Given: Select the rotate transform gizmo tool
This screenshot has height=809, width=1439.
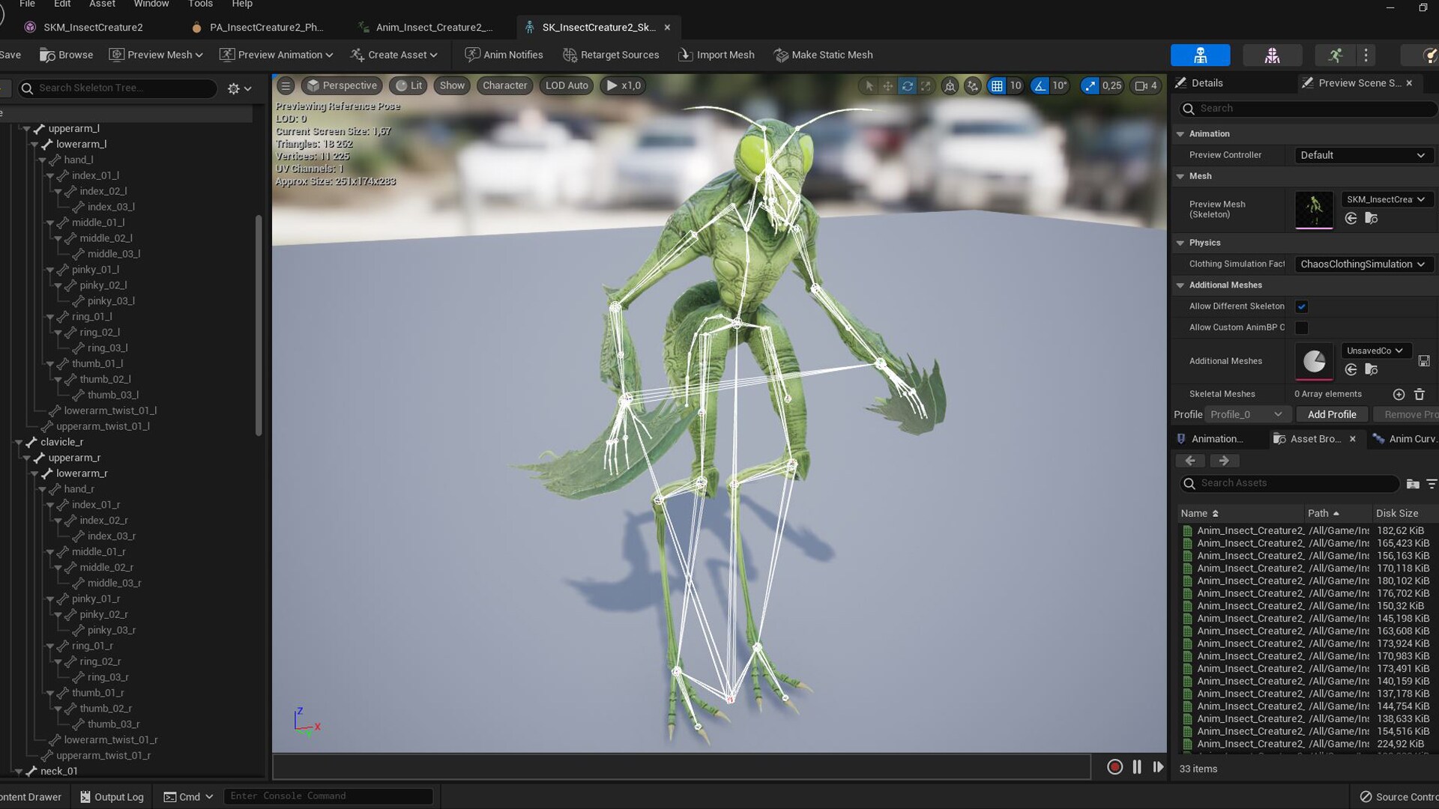Looking at the screenshot, I should pos(907,86).
